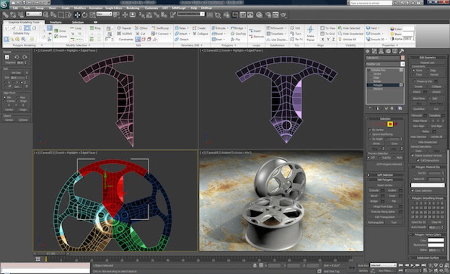Click the Detach button in Edit Geometry

coord(436,91)
